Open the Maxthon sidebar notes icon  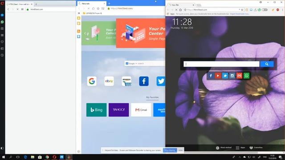[x=79, y=24]
